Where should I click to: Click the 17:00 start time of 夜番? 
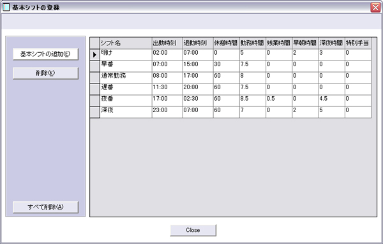(x=167, y=101)
